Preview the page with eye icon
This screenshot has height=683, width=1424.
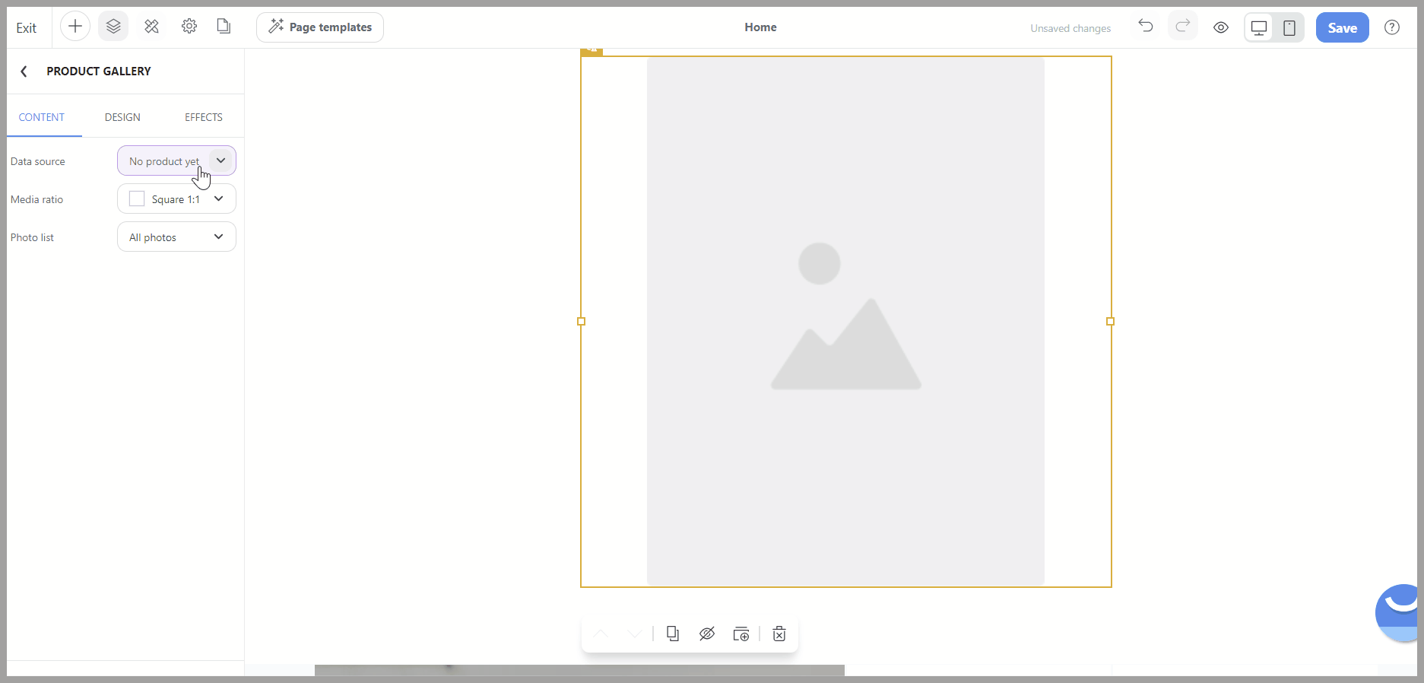click(x=1221, y=27)
